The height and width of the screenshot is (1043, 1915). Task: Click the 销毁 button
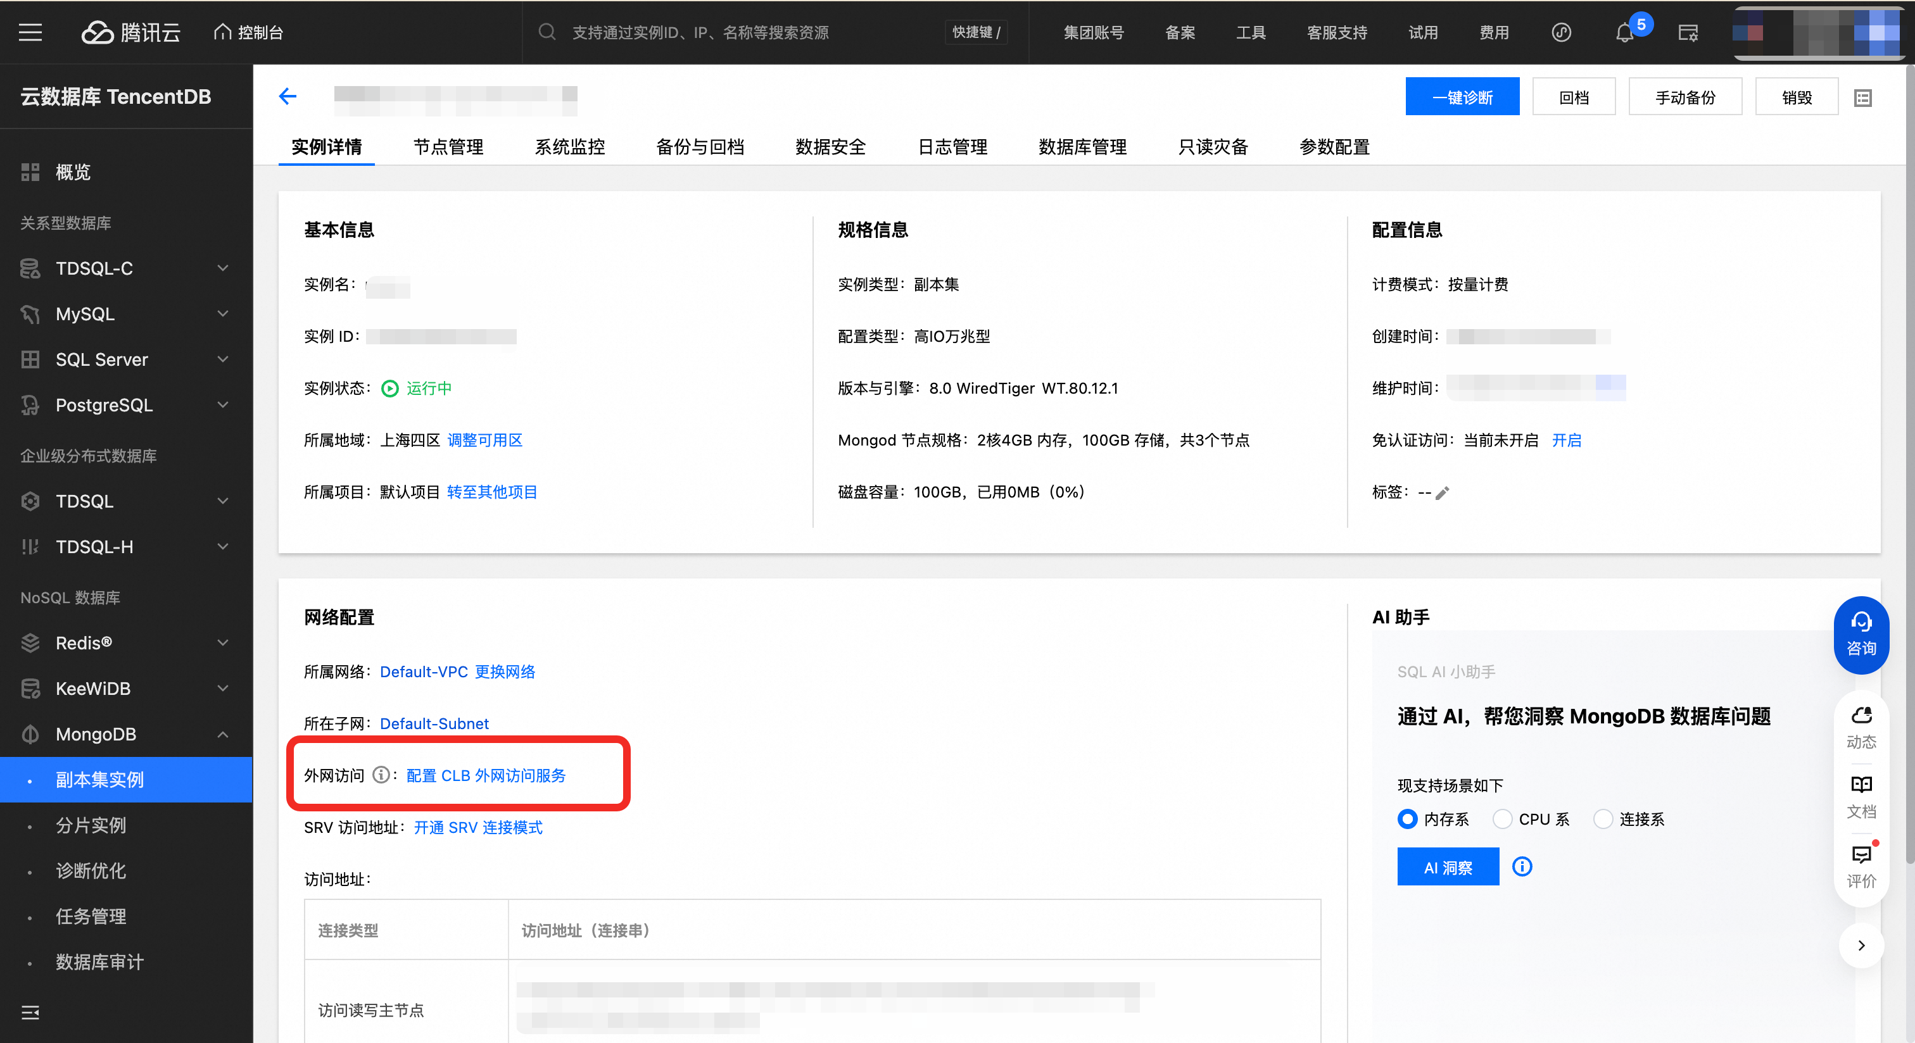pyautogui.click(x=1797, y=97)
